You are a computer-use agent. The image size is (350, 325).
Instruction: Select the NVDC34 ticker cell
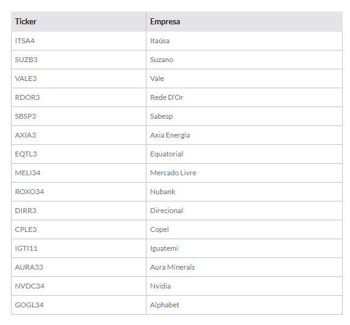pyautogui.click(x=78, y=286)
